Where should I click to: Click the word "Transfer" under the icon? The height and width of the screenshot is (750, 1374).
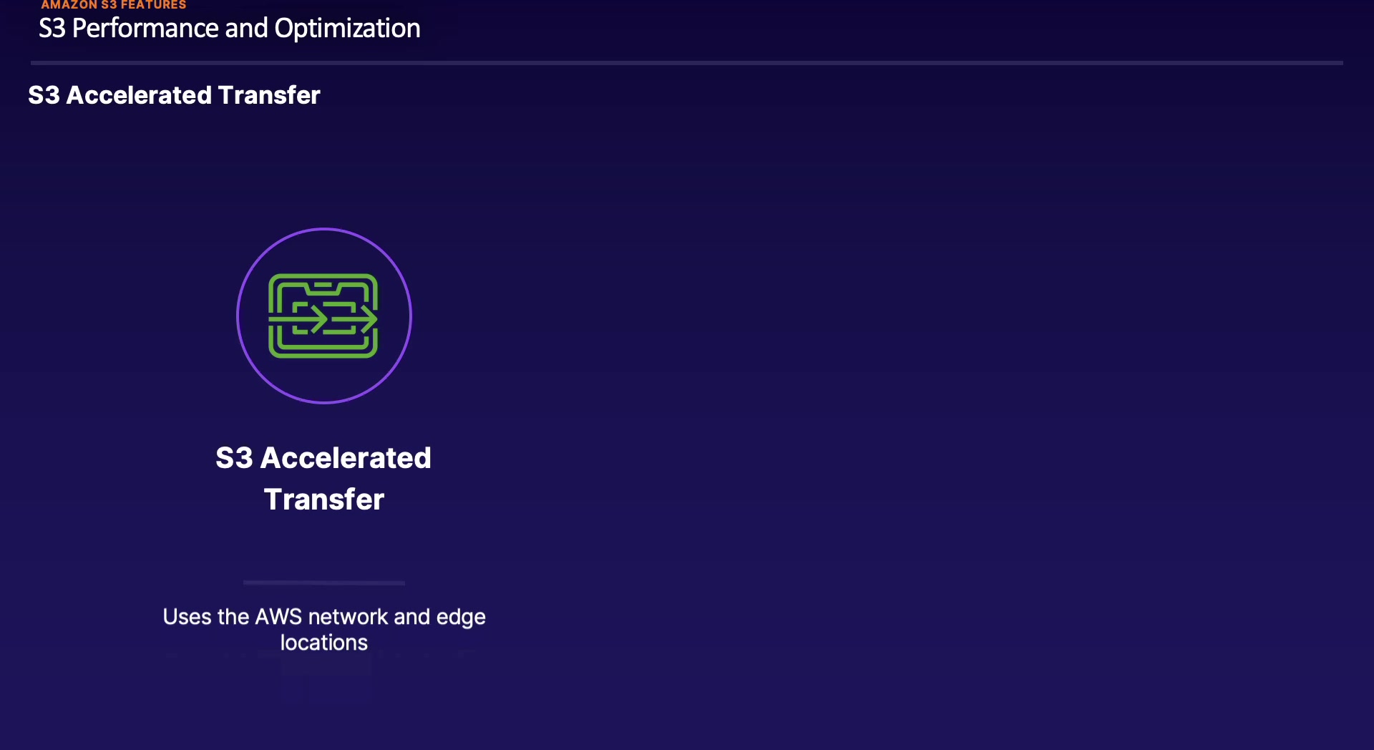(324, 500)
